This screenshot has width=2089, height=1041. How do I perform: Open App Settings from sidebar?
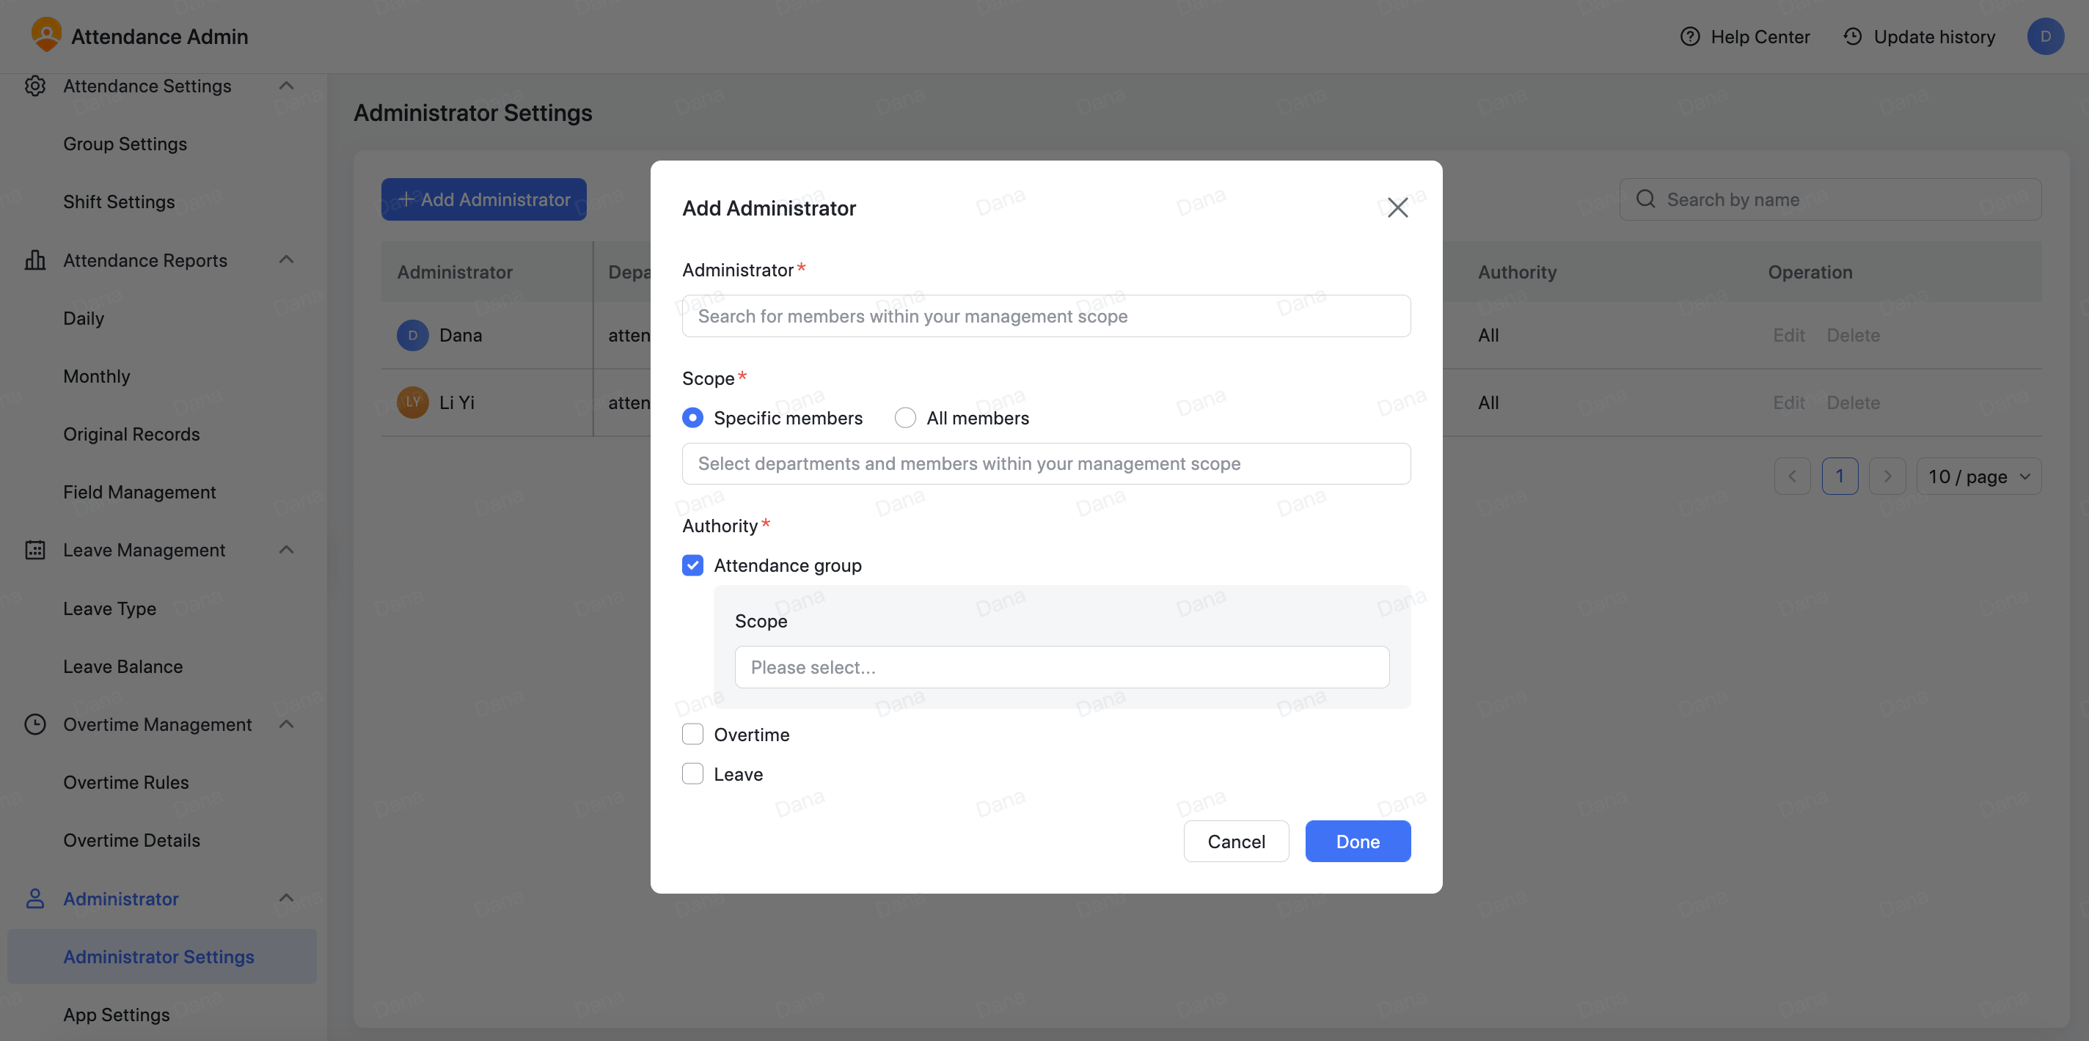click(116, 1015)
